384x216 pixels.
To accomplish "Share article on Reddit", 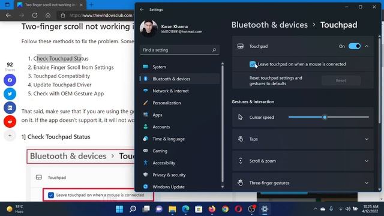I will (10, 121).
